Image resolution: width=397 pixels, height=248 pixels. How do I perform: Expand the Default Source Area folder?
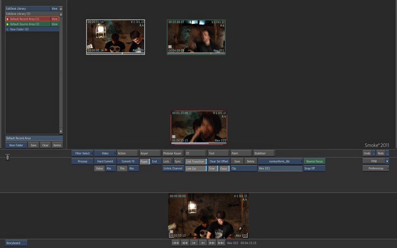click(7, 24)
